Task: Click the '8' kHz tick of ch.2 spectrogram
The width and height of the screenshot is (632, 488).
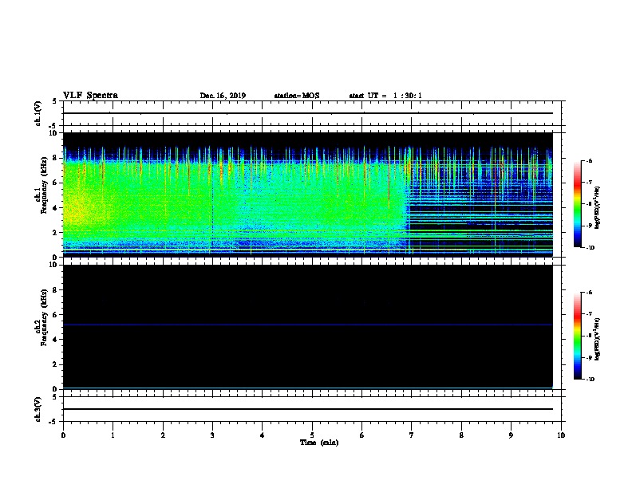Action: click(x=56, y=290)
